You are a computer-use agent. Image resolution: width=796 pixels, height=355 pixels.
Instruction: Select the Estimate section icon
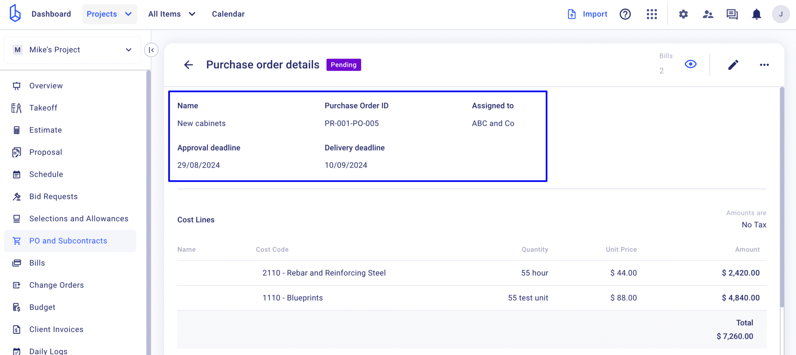16,130
